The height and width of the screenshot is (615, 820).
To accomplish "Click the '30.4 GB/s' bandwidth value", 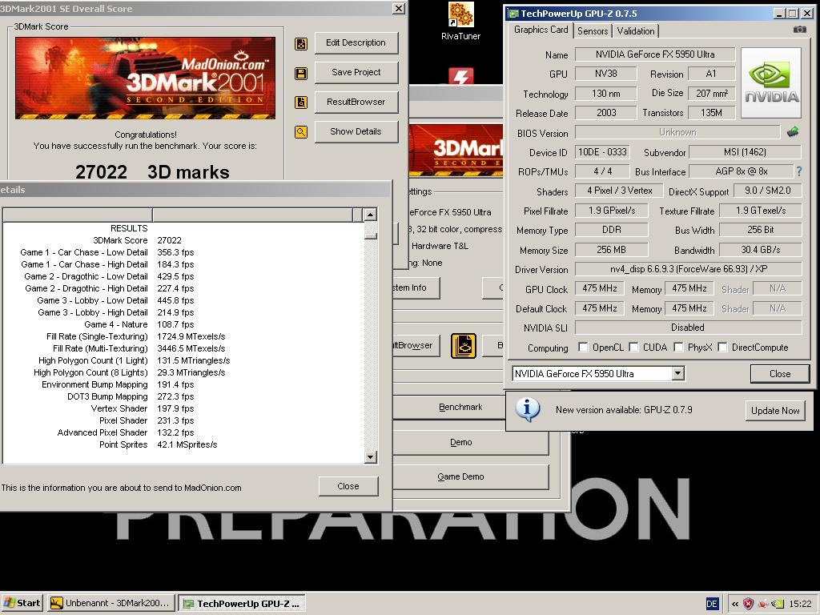I will [761, 250].
